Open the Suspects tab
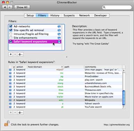Image resolution: width=134 pixels, height=131 pixels. (x=69, y=15)
